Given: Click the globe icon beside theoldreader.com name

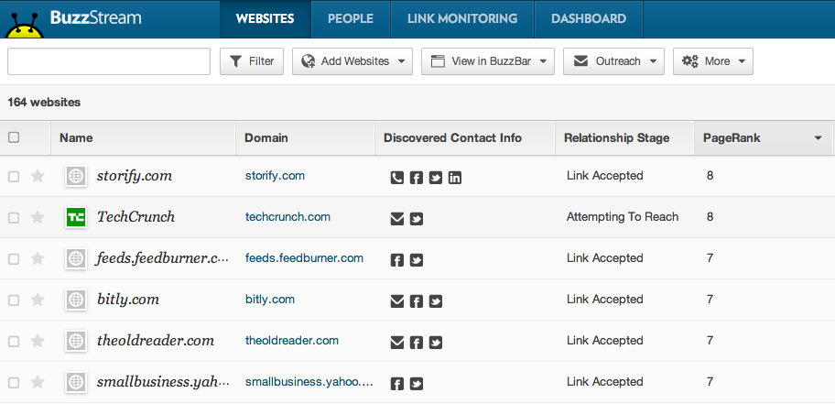Looking at the screenshot, I should [x=76, y=341].
